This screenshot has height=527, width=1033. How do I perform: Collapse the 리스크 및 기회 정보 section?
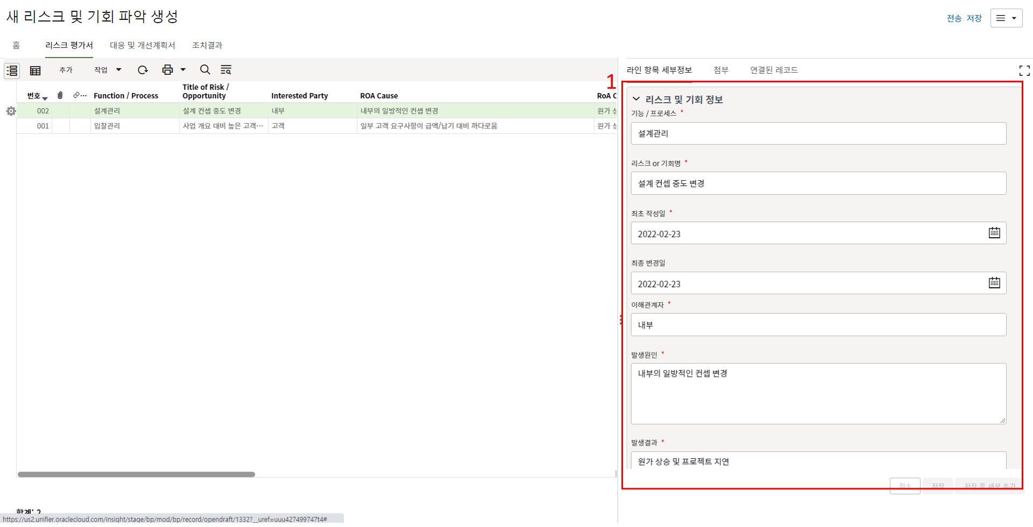636,99
